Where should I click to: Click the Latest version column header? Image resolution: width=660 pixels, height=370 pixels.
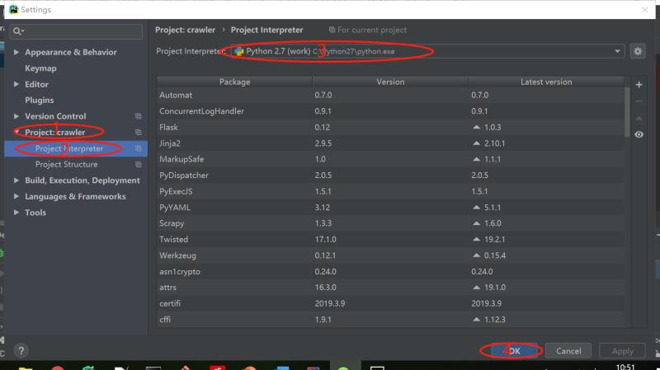click(x=546, y=82)
